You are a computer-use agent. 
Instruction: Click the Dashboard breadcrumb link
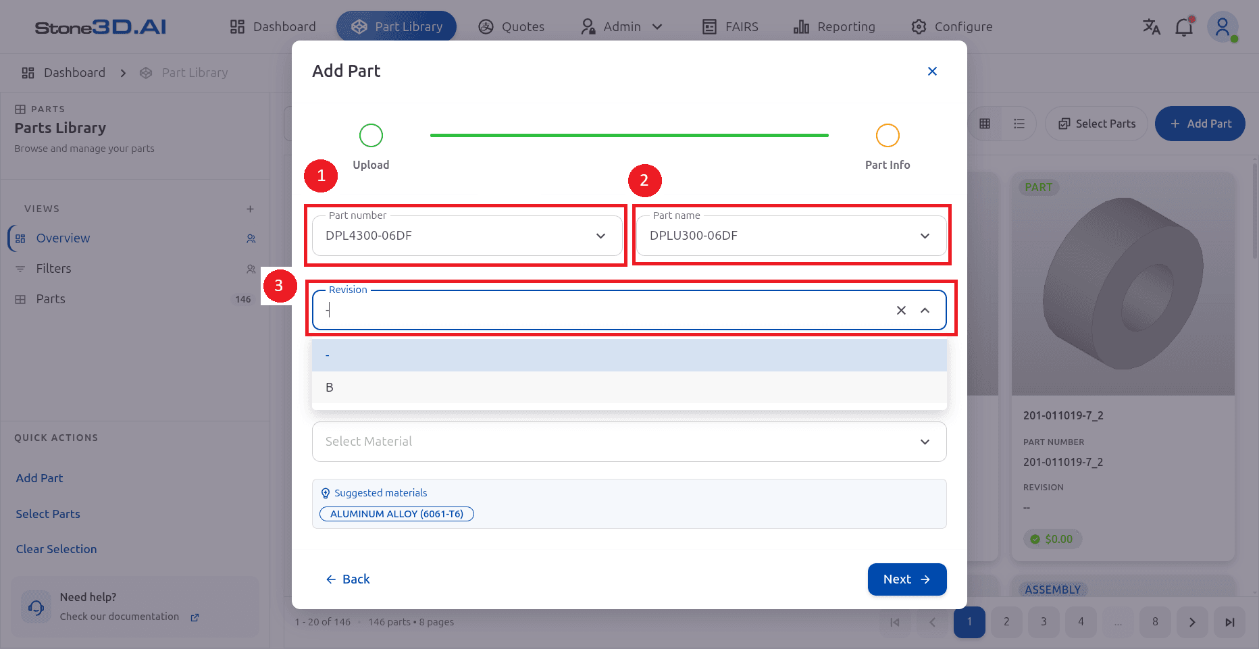click(63, 73)
